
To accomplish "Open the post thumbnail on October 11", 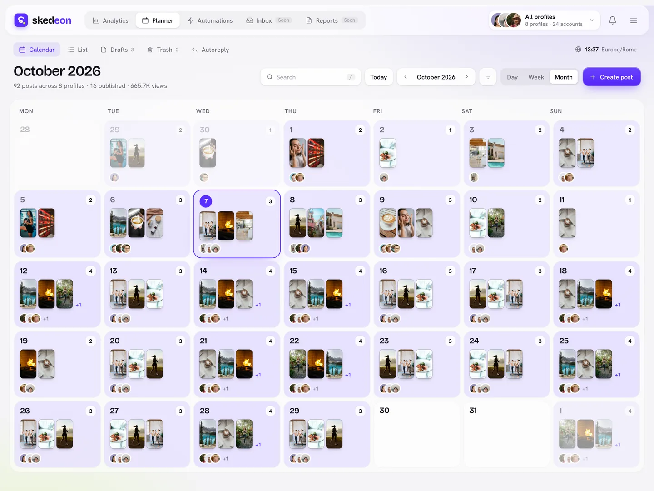I will click(568, 223).
